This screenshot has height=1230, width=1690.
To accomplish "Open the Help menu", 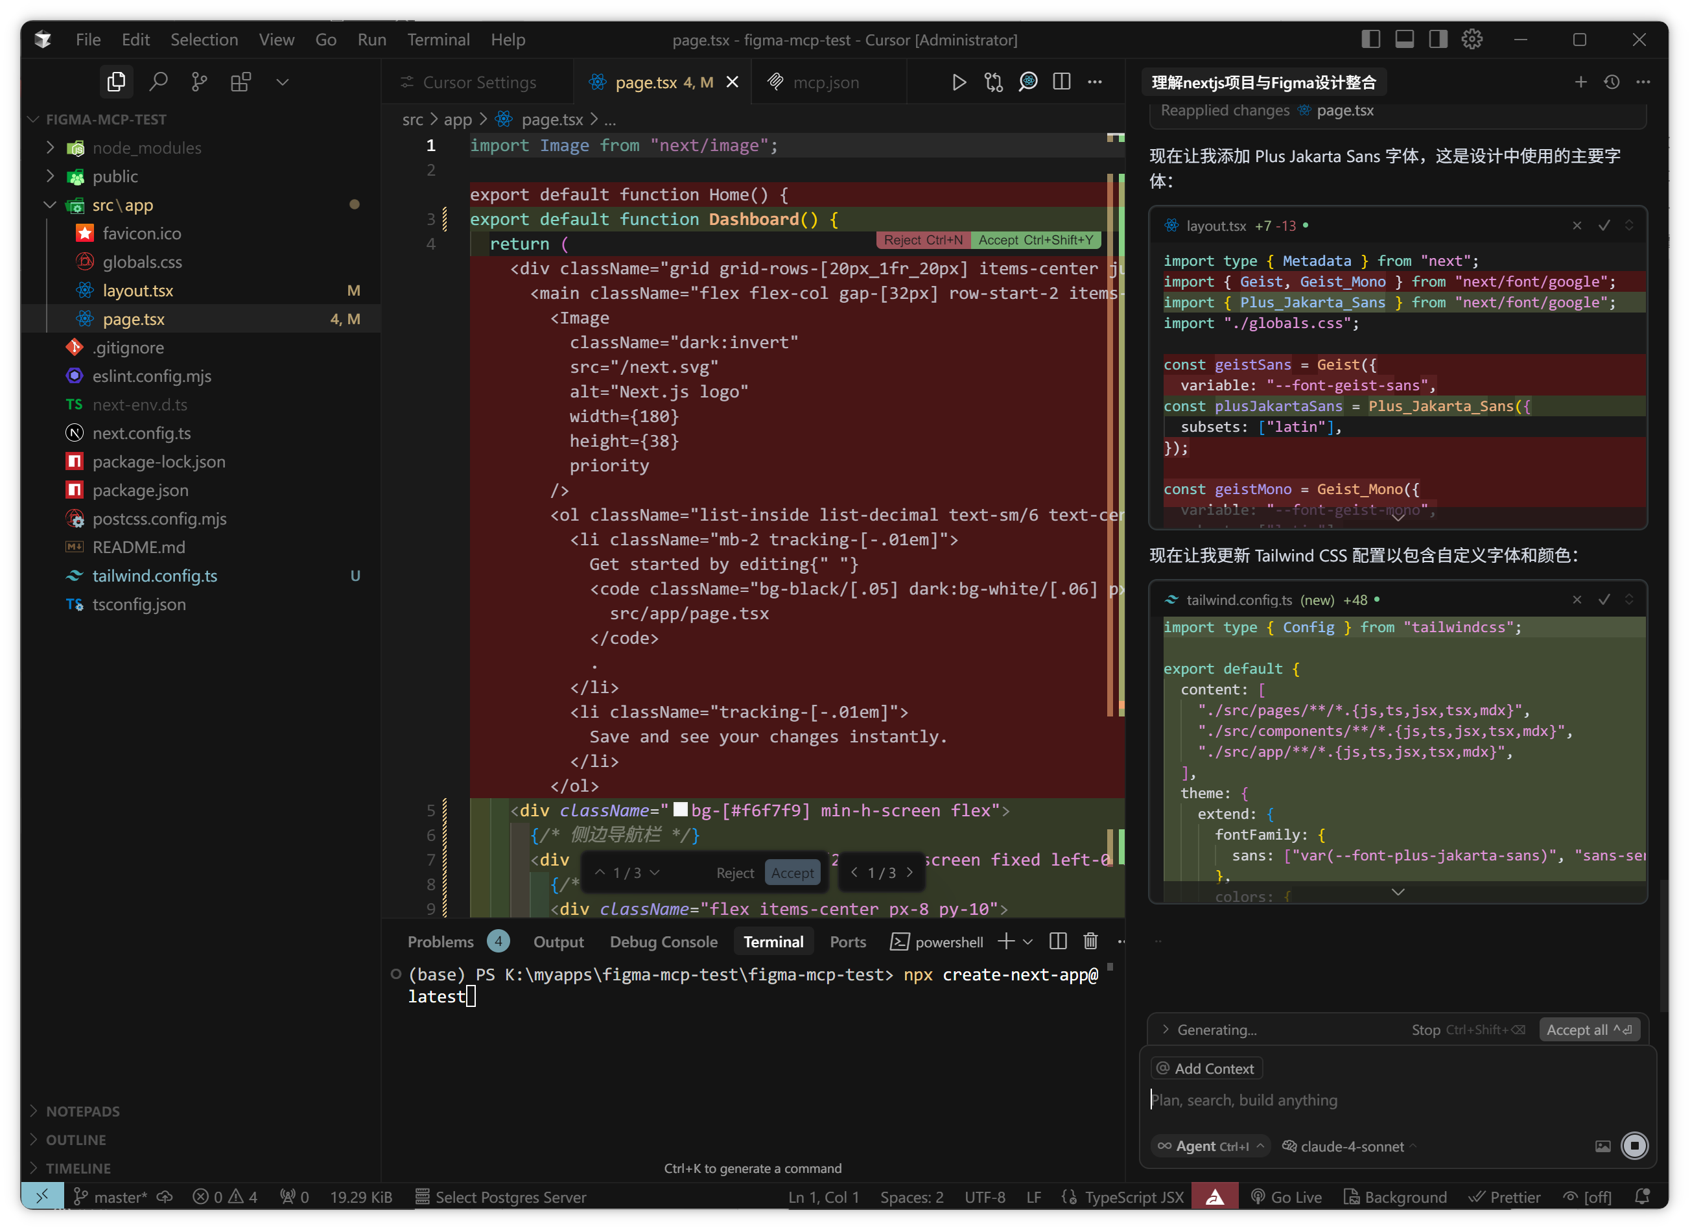I will [x=508, y=40].
